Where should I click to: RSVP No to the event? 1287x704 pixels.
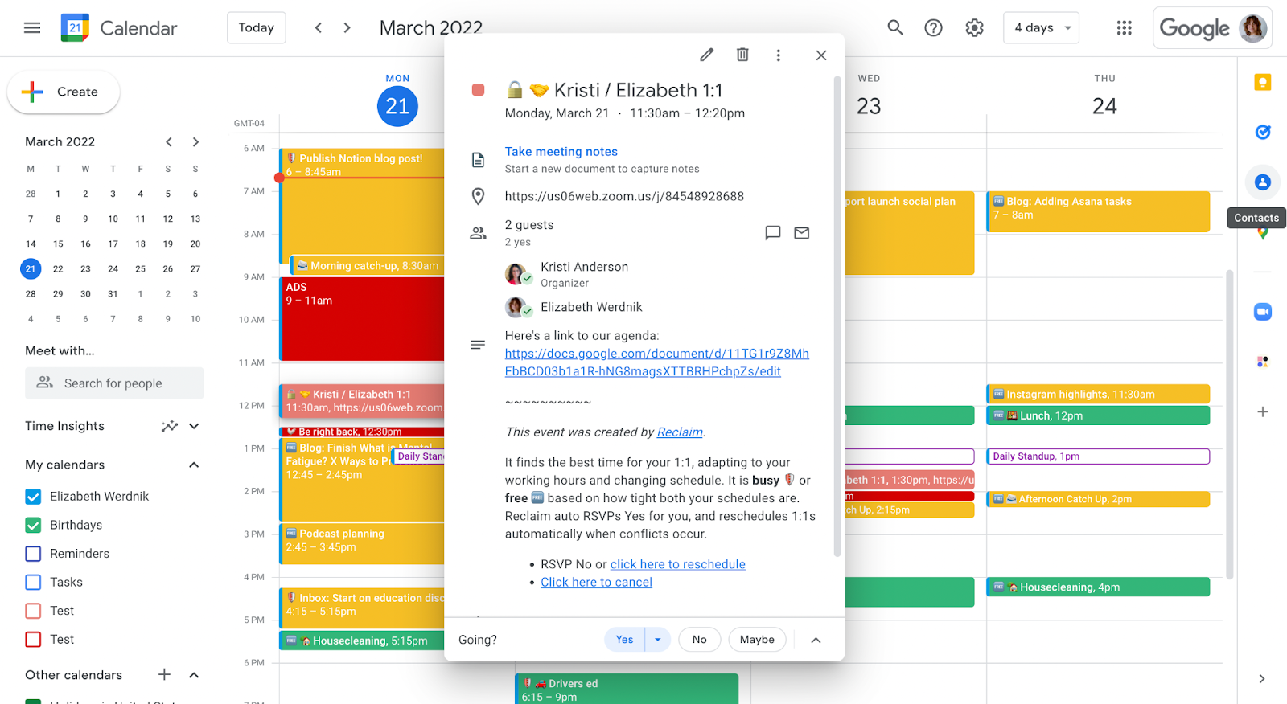(x=700, y=640)
